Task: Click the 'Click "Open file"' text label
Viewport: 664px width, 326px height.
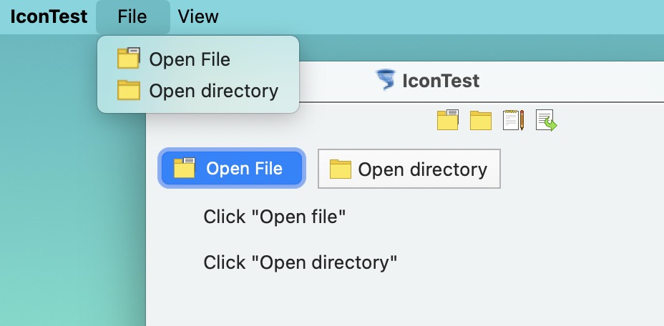Action: click(275, 217)
